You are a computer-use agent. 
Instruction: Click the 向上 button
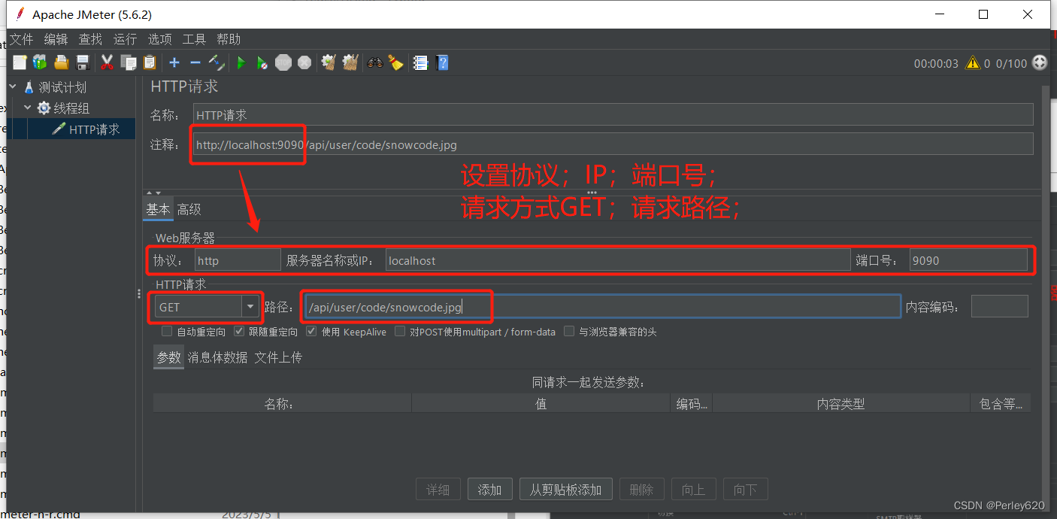click(693, 490)
